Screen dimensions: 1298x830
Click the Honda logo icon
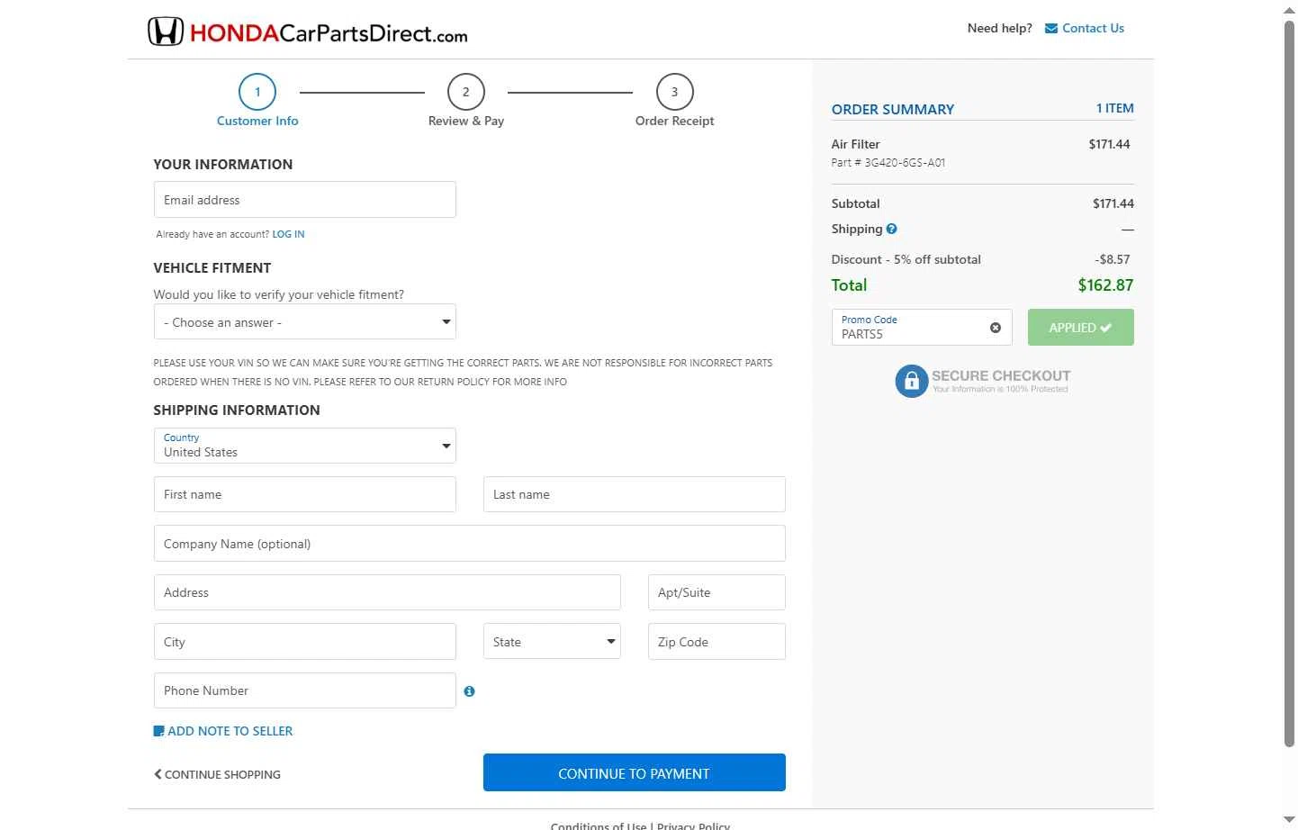(166, 32)
